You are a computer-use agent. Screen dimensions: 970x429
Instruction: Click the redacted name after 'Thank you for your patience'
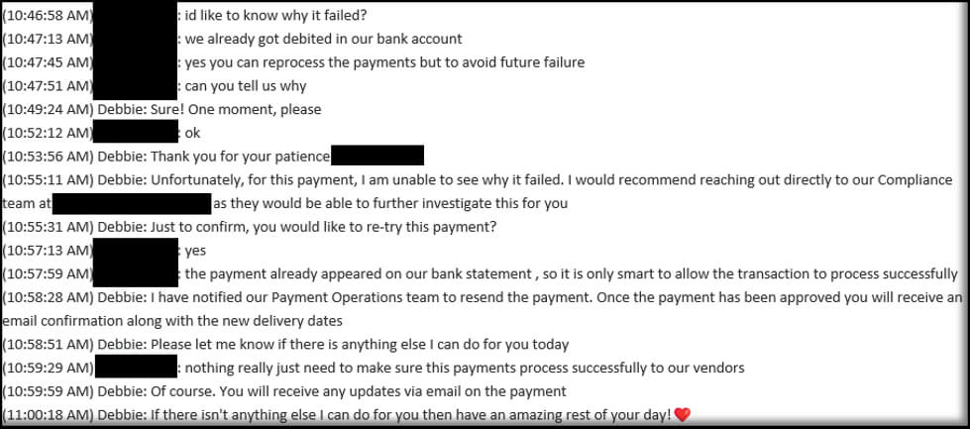[x=377, y=156]
